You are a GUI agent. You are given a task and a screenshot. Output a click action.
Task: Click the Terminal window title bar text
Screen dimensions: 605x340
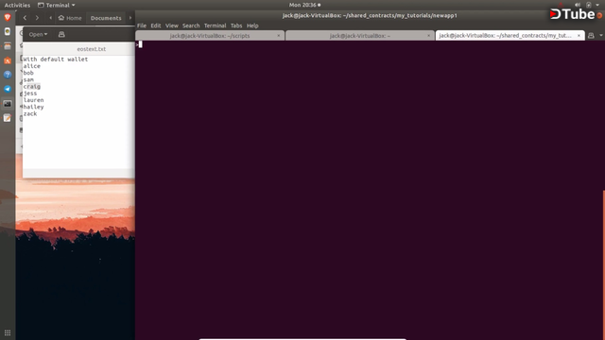[x=370, y=15]
